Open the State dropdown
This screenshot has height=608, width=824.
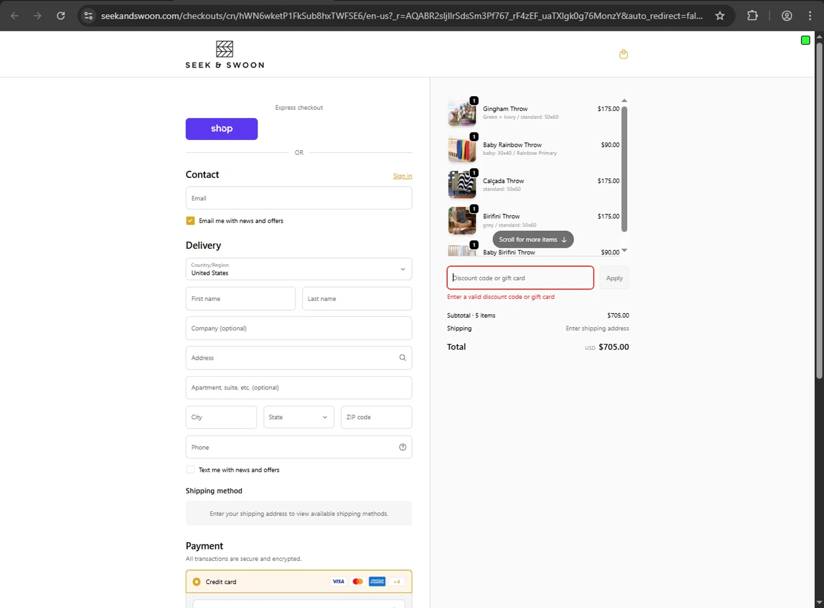pyautogui.click(x=299, y=417)
